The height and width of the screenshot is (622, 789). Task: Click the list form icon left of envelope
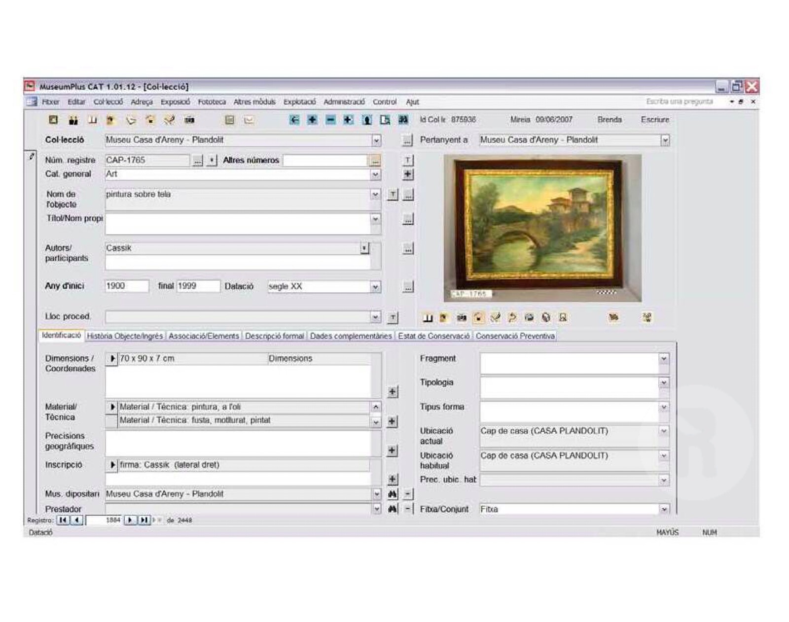229,120
